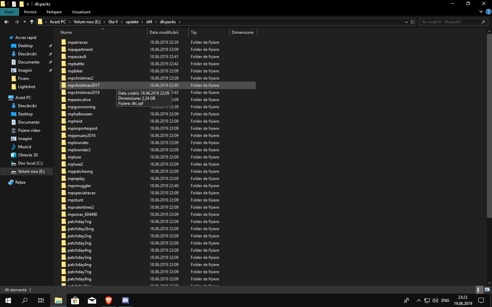Open the Fișier menu tab
Image resolution: width=492 pixels, height=307 pixels.
pos(10,12)
